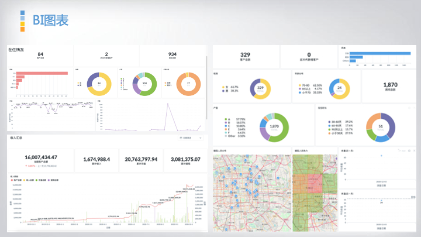Toggle the 充值总额 legend series
This screenshot has width=421, height=237.
click(x=41, y=180)
